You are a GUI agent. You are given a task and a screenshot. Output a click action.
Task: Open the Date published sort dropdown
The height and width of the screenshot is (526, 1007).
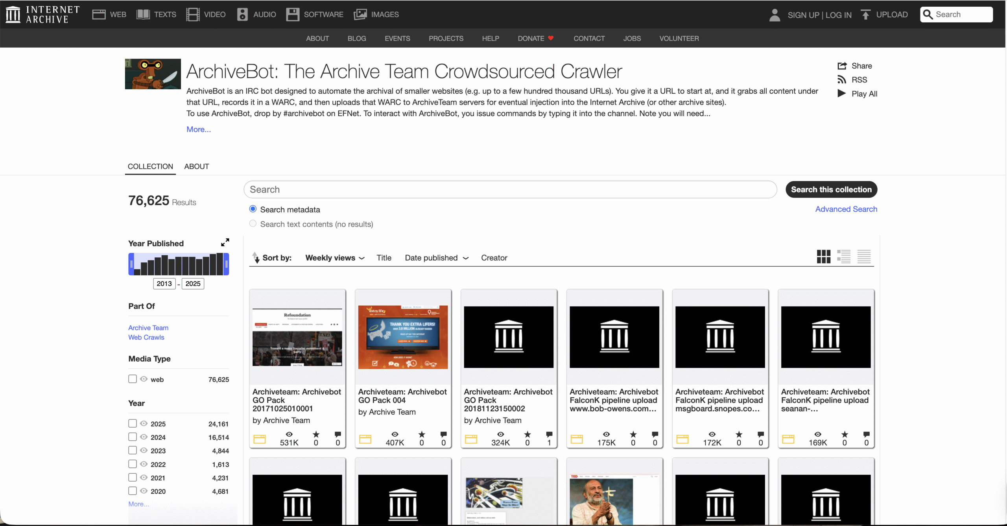tap(437, 258)
